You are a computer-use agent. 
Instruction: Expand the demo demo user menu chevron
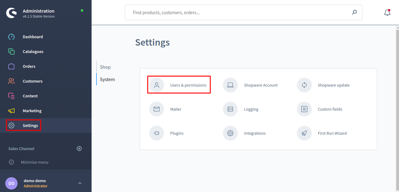point(80,183)
